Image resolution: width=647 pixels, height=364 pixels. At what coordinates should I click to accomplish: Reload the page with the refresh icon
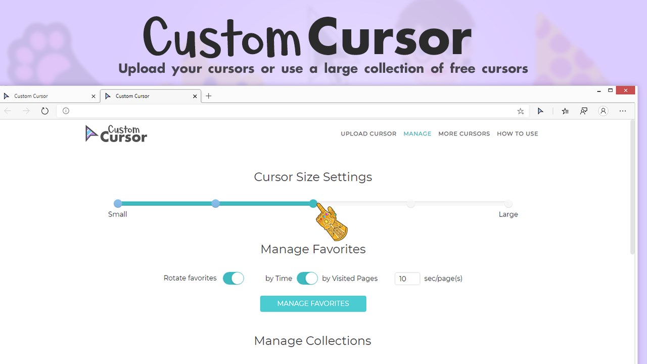[45, 111]
